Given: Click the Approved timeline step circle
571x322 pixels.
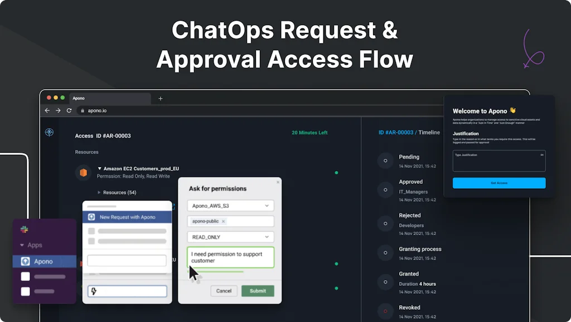Looking at the screenshot, I should (x=385, y=189).
